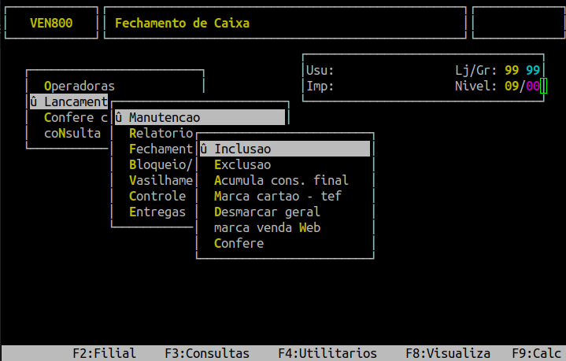Open F9:Calc calculator shortcut
The width and height of the screenshot is (566, 361).
pos(536,354)
